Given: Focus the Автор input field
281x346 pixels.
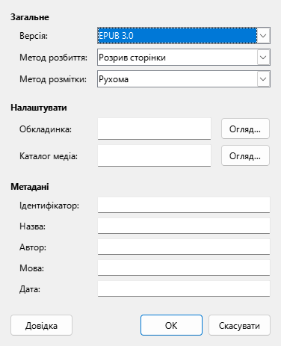Looking at the screenshot, I should 184,247.
